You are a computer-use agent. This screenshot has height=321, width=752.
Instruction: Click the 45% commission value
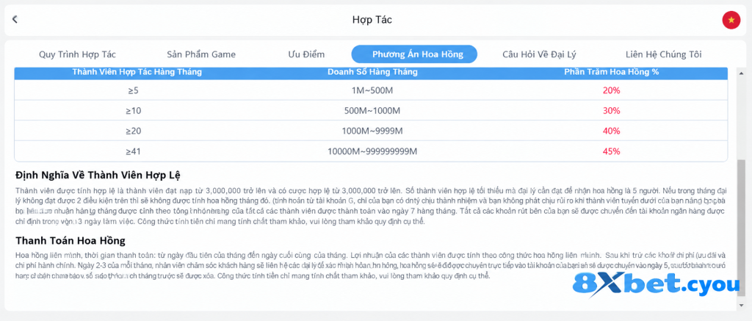pos(612,151)
